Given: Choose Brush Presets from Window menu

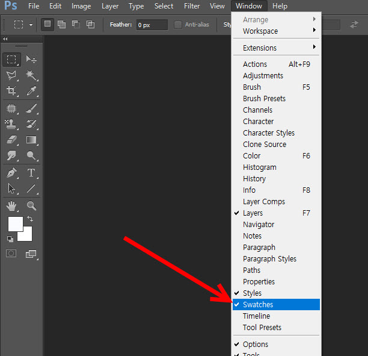Looking at the screenshot, I should (276, 99).
